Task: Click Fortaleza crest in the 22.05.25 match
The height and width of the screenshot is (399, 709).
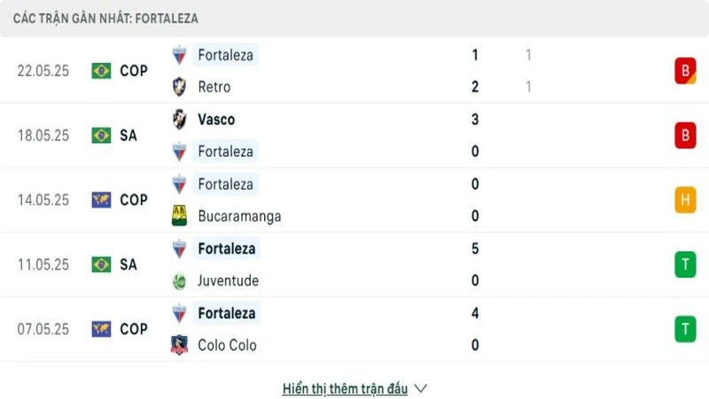Action: [180, 55]
